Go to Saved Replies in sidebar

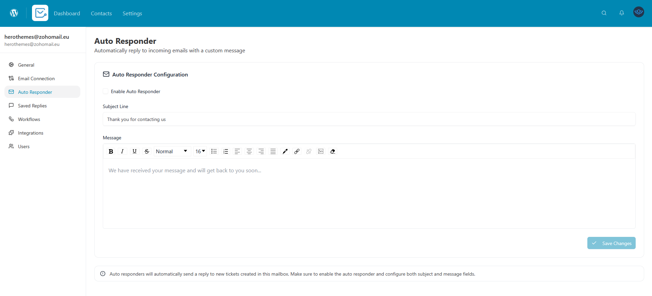(x=32, y=106)
